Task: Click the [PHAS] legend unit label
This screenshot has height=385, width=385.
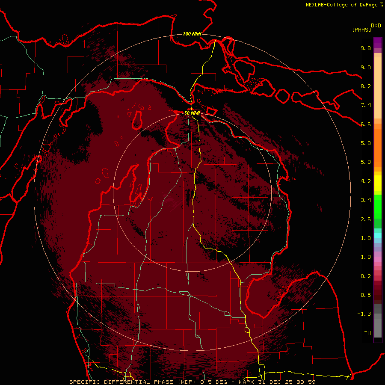Action: click(361, 30)
